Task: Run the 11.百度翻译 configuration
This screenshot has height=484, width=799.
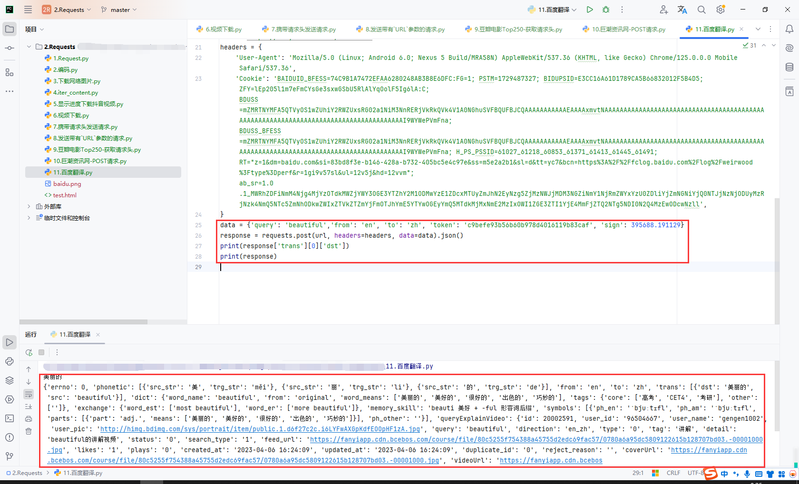Action: pos(590,10)
